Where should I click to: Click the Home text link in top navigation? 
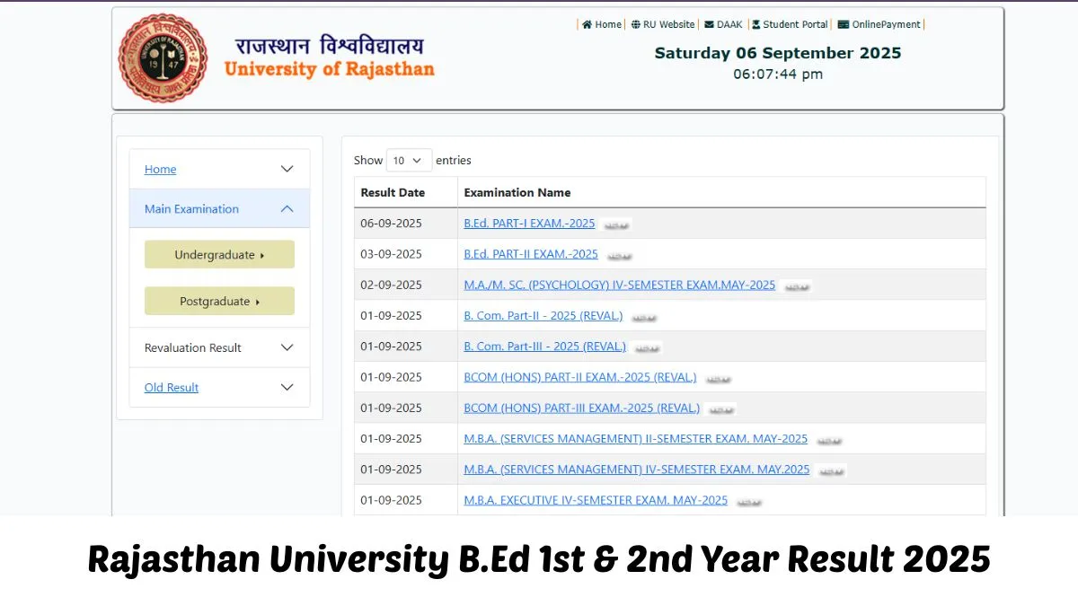coord(608,25)
